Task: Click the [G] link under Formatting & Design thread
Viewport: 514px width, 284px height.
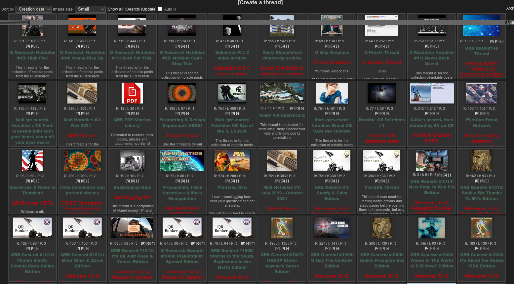Action: 182,113
